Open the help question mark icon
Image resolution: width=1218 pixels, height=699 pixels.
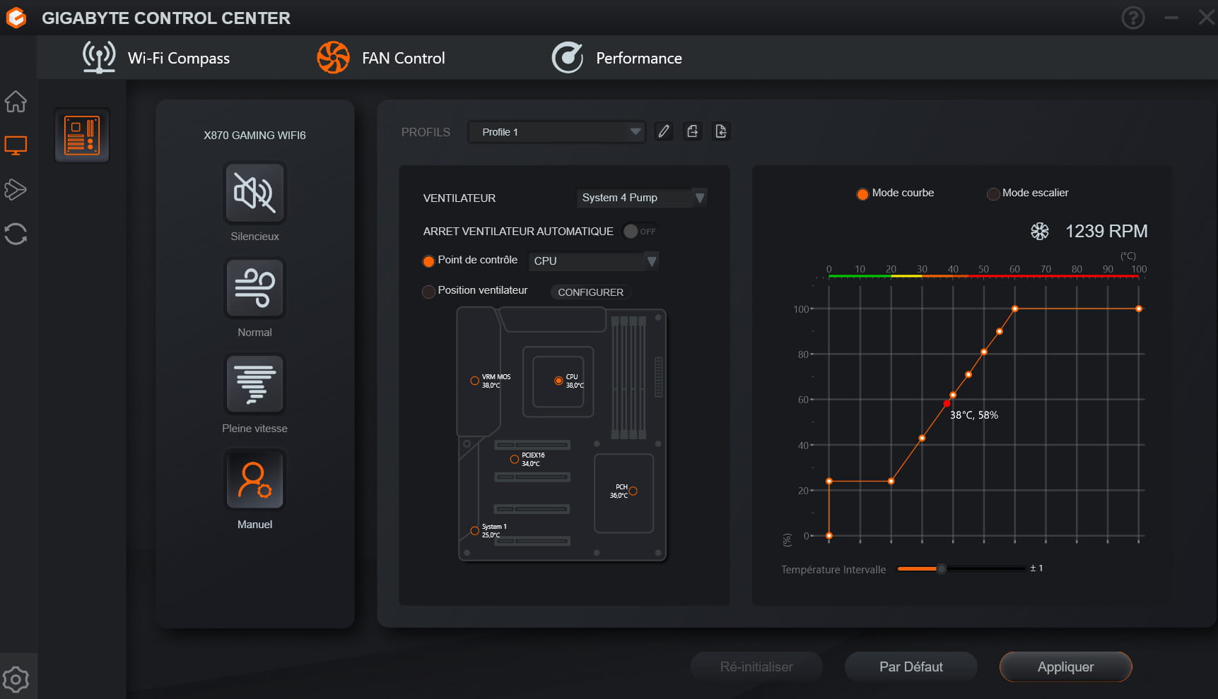pos(1133,18)
